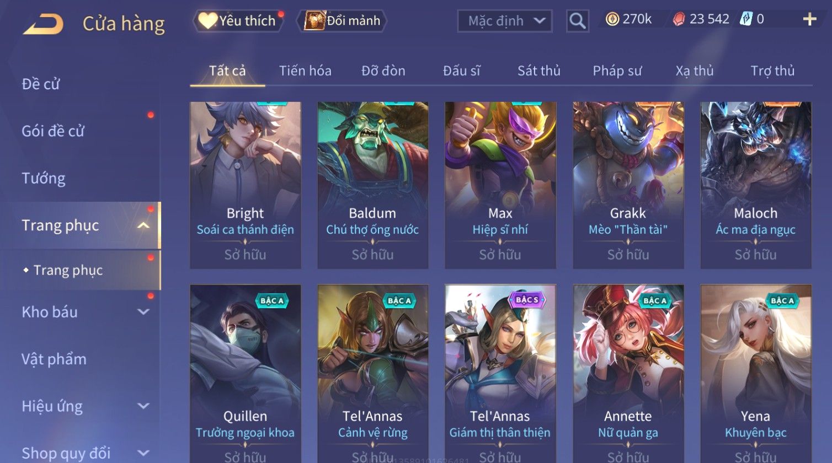The width and height of the screenshot is (832, 463).
Task: Expand the Hiệu ứng sidebar section
Action: [143, 406]
